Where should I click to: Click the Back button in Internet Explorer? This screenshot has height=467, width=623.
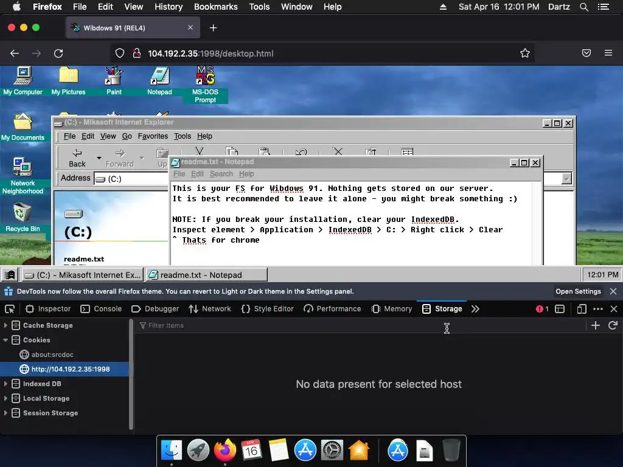[x=77, y=158]
